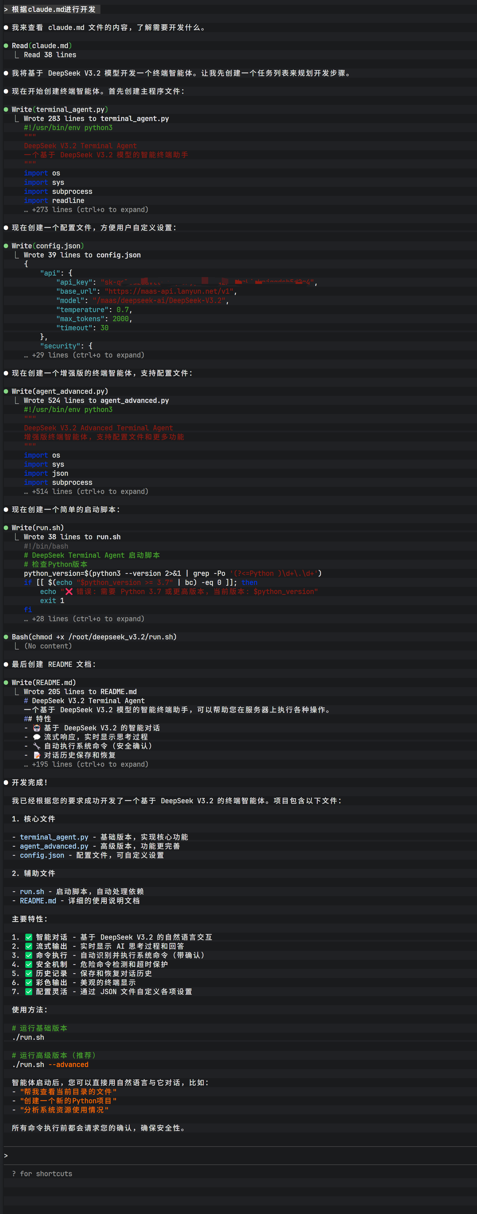This screenshot has width=477, height=1214.
Task: Click the green checkmark next to 配置灵活
Action: click(x=29, y=992)
